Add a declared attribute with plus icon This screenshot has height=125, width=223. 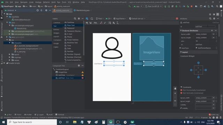click(x=212, y=31)
